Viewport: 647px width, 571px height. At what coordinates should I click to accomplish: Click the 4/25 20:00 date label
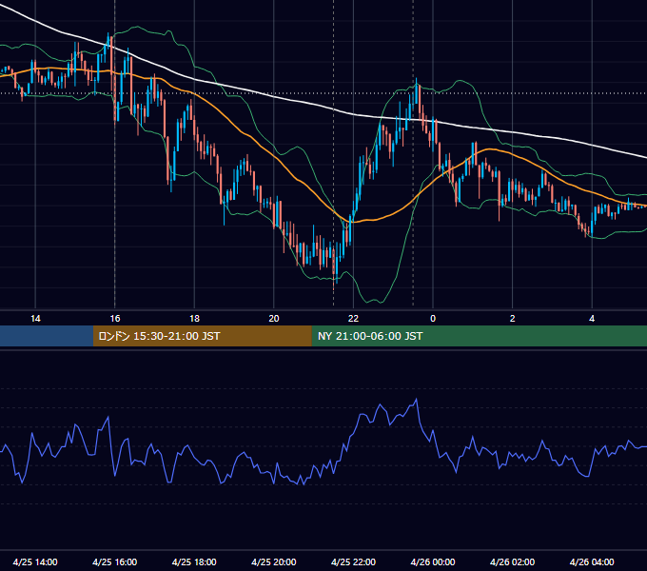coord(274,561)
